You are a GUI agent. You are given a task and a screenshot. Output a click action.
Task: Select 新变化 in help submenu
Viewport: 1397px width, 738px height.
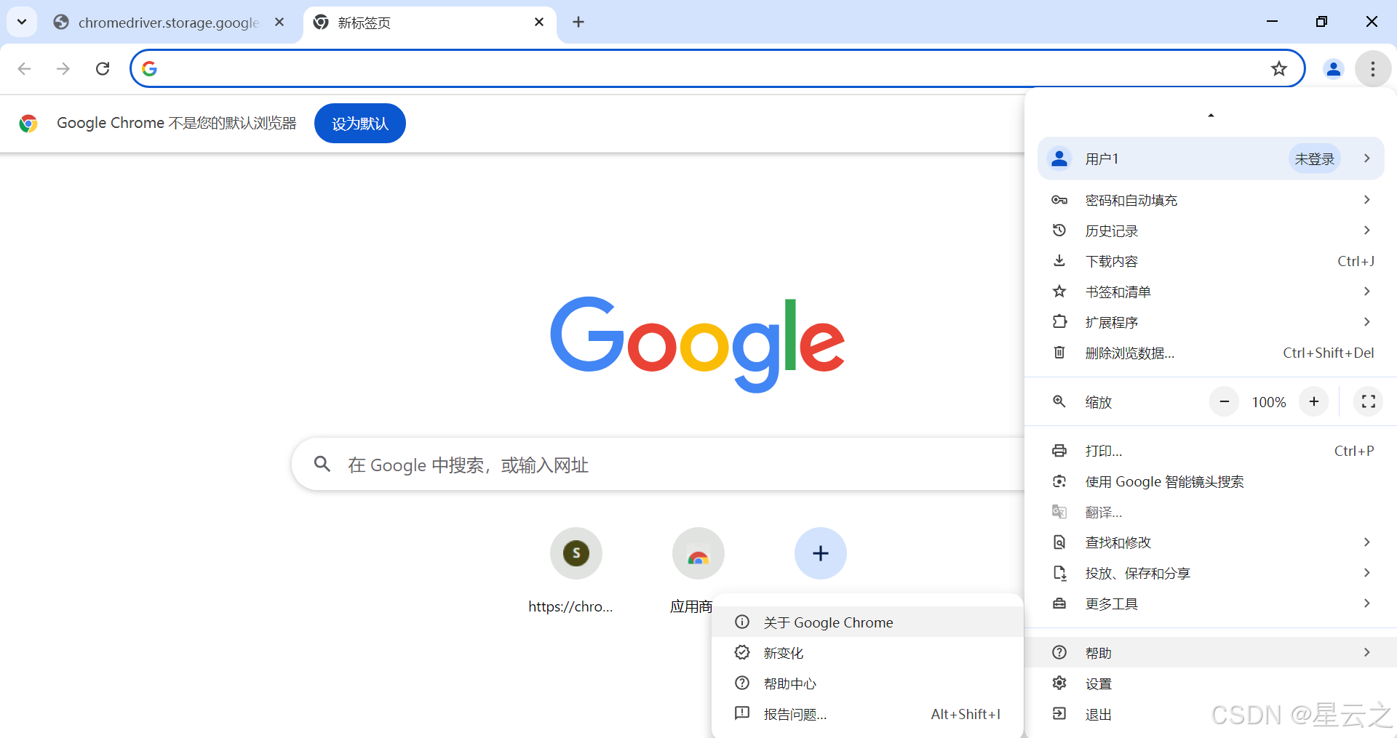coord(867,653)
